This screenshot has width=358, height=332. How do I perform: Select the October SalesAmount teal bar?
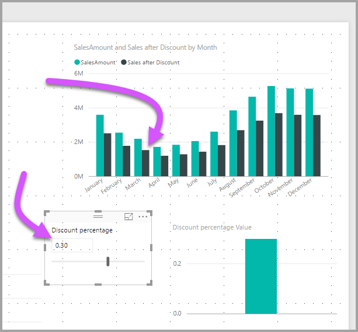coord(271,131)
